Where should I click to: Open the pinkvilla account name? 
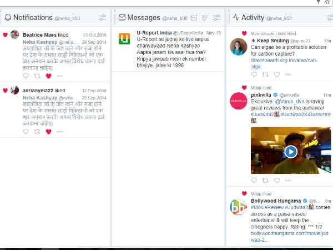pos(261,95)
